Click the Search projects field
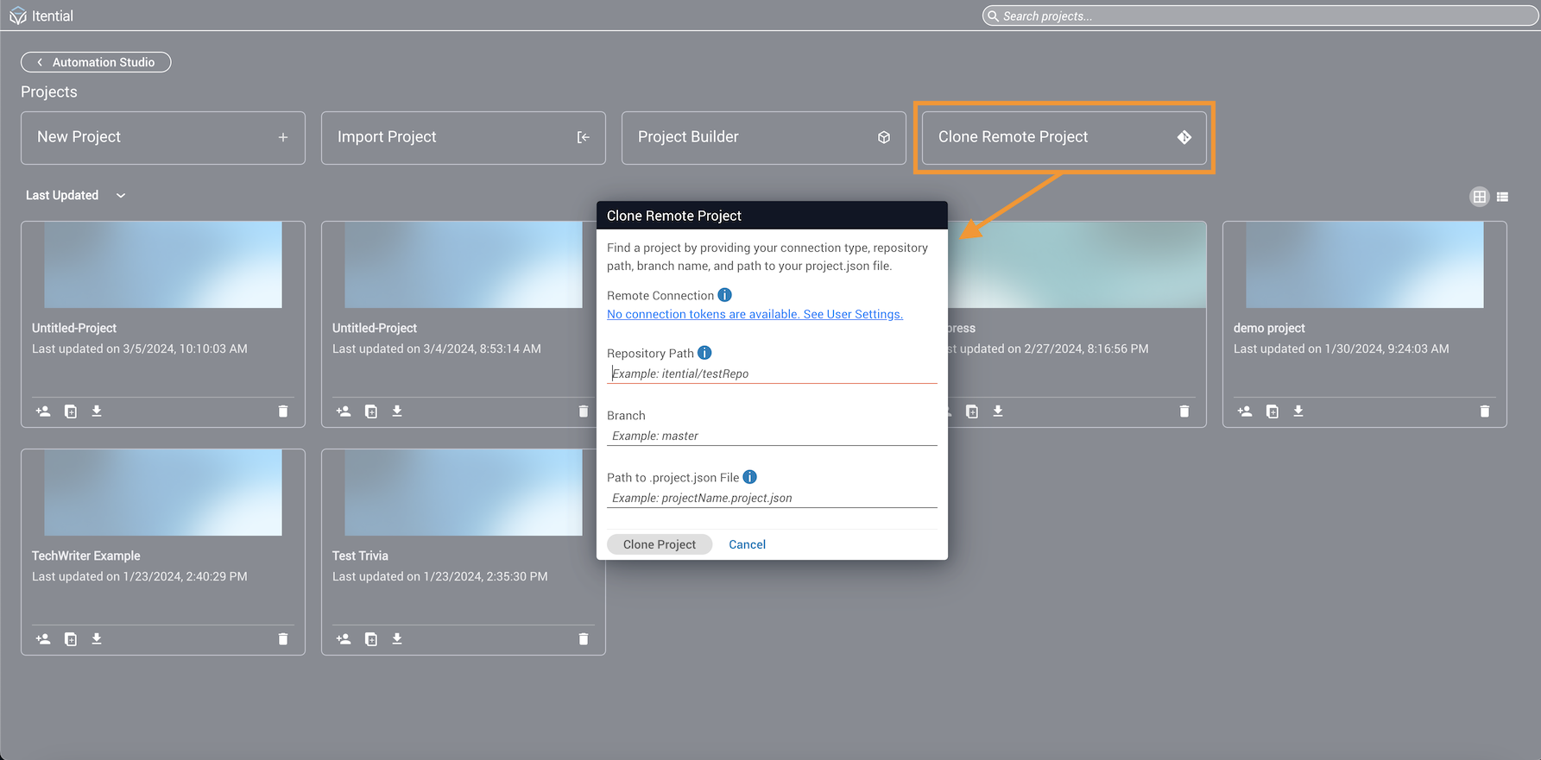The height and width of the screenshot is (760, 1541). pyautogui.click(x=1260, y=16)
